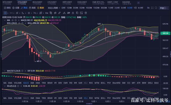Viewport: 171px width, 105px height.
Task: Click the right sidebar collapse handle
Action: (x=170, y=54)
